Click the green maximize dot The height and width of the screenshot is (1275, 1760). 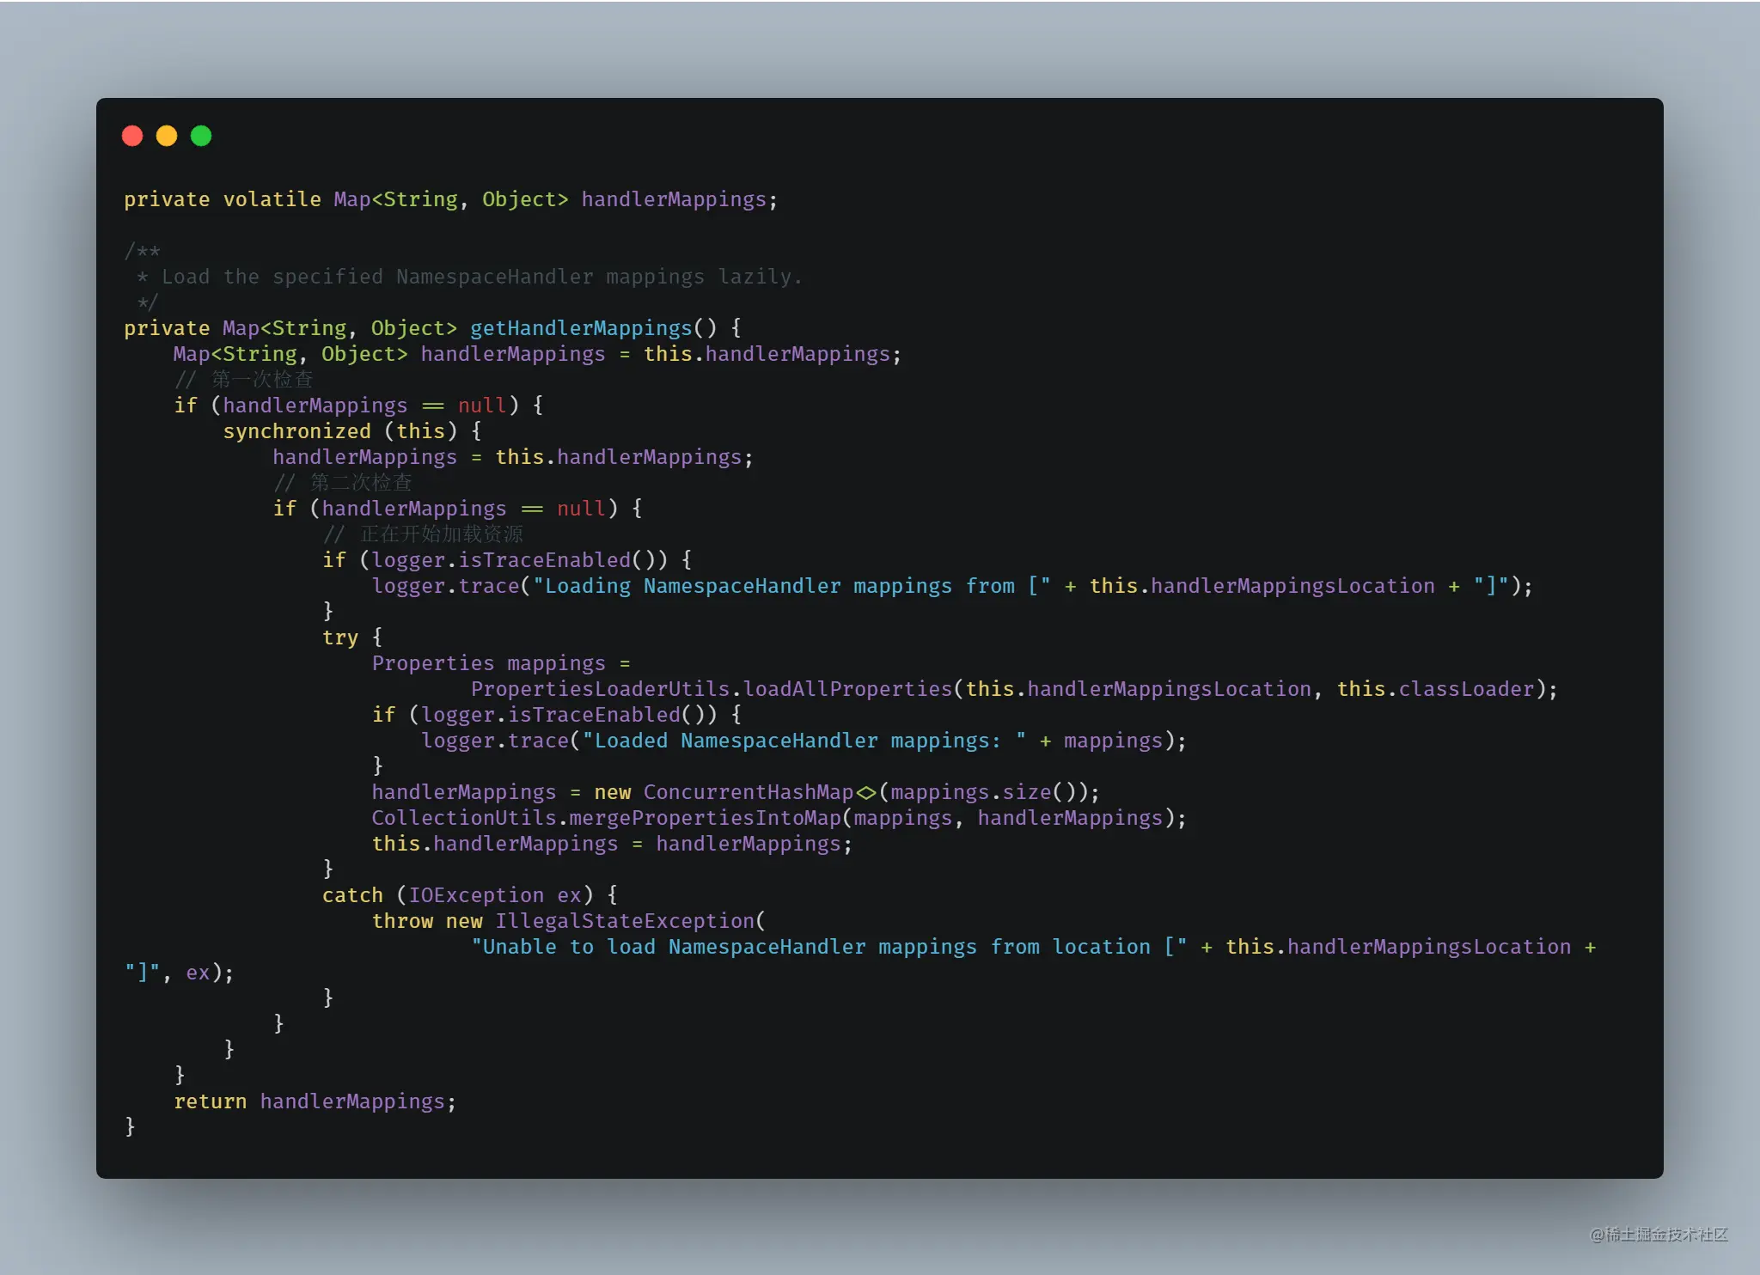201,136
